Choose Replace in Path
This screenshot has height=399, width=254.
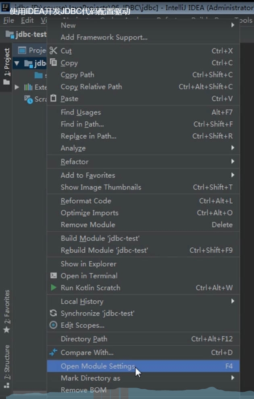tap(143, 136)
